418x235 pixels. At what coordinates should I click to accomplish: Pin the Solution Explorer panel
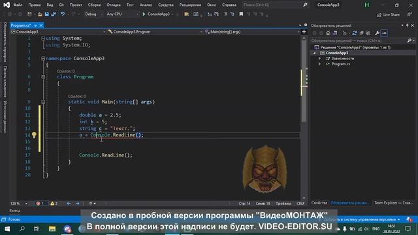pyautogui.click(x=407, y=25)
